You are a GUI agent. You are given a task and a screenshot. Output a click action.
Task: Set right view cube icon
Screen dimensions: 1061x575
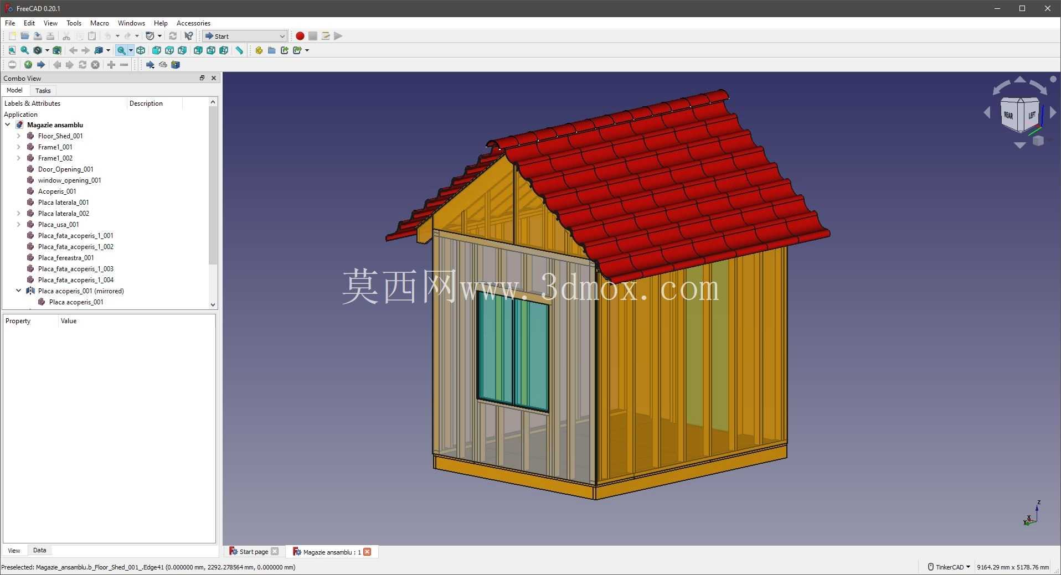coord(182,50)
